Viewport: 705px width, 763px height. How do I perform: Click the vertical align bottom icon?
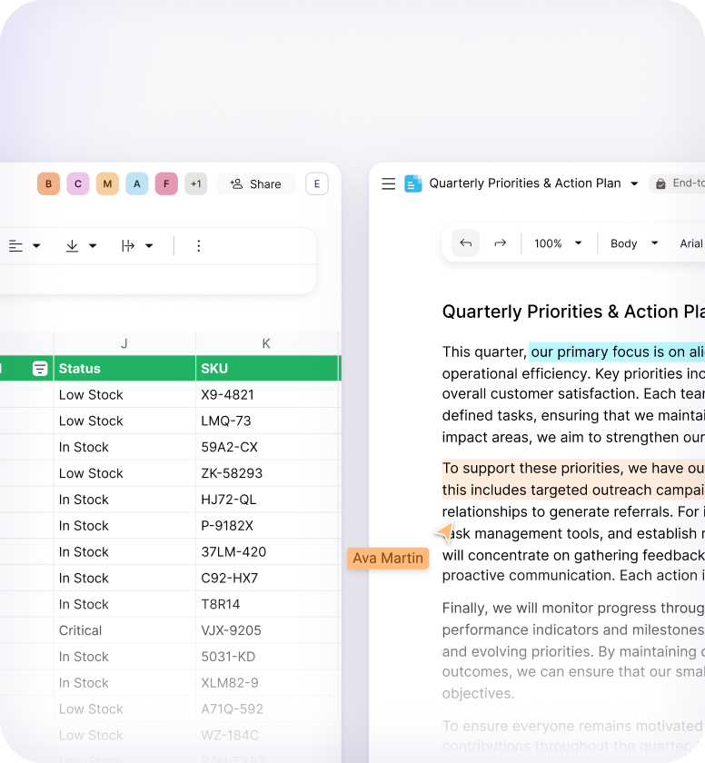coord(73,246)
